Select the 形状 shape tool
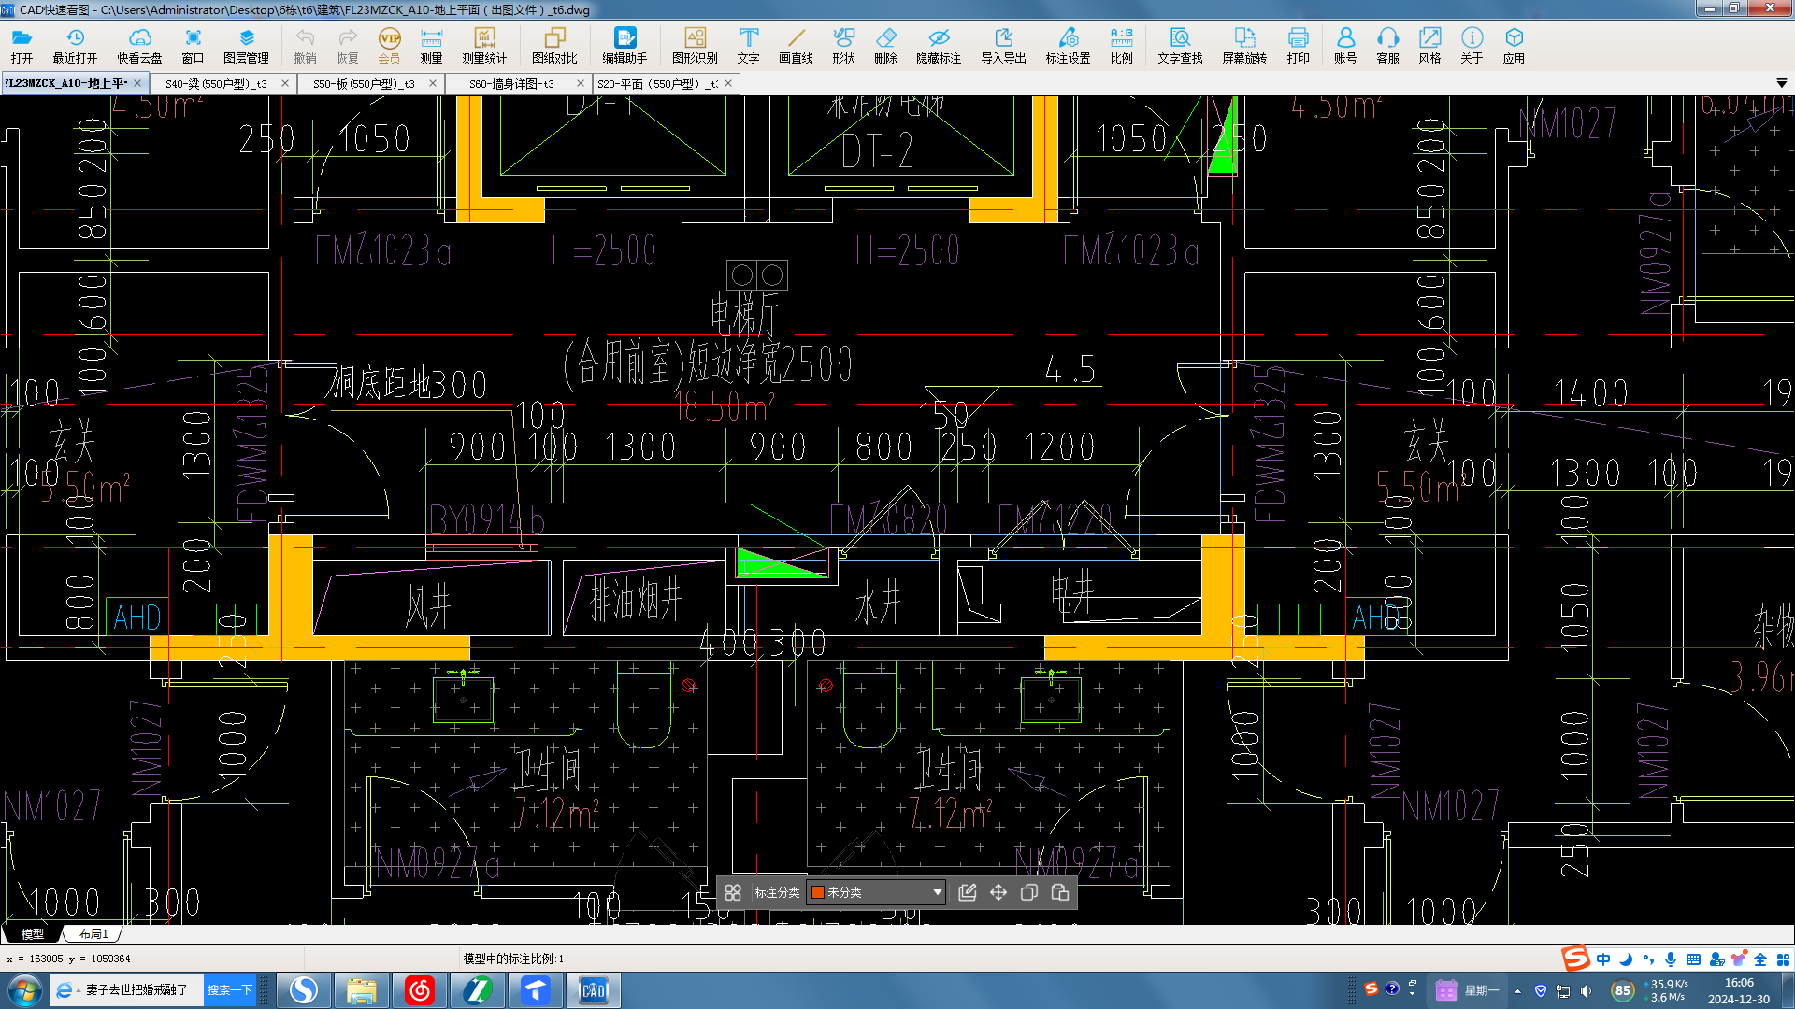The image size is (1795, 1009). click(843, 45)
